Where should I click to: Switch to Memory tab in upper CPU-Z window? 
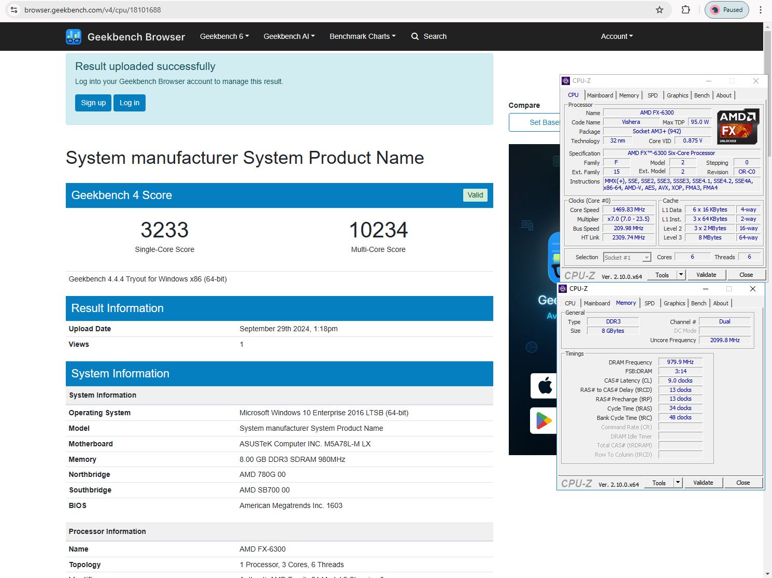(x=629, y=95)
